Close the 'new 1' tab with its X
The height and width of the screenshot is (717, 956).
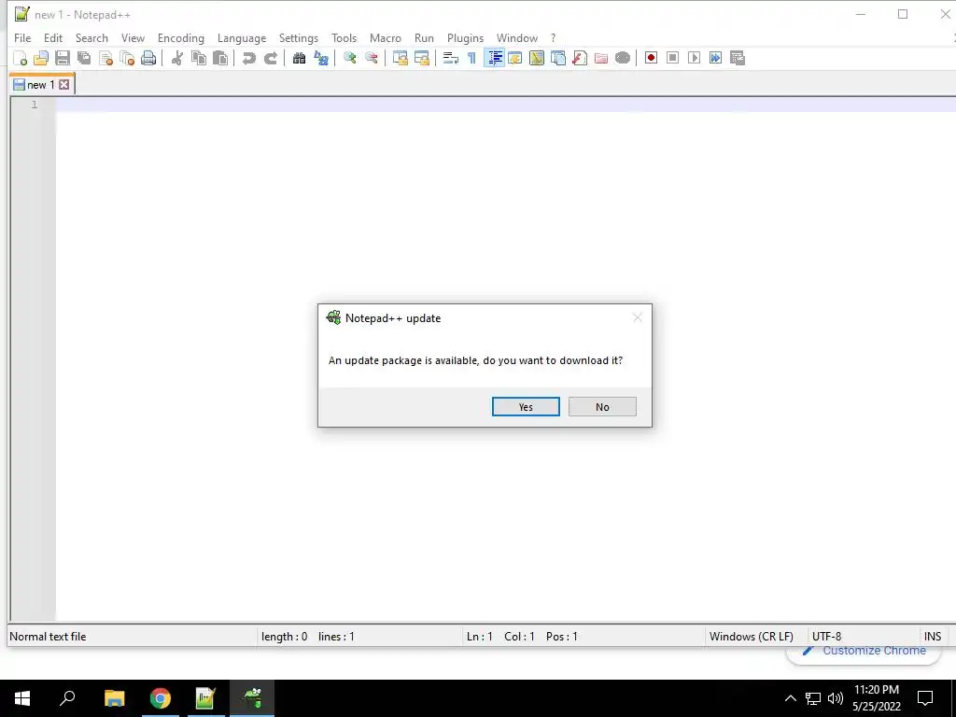point(64,85)
